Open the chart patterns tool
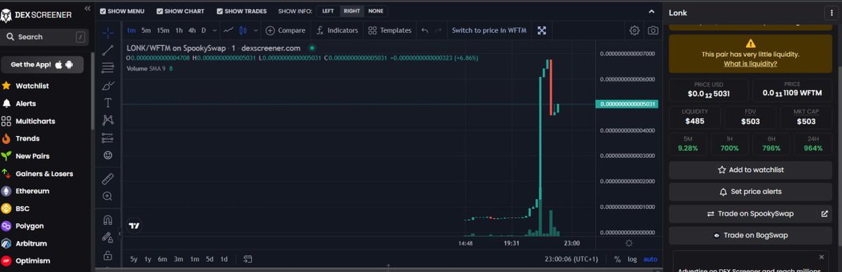This screenshot has height=272, width=842. click(108, 121)
